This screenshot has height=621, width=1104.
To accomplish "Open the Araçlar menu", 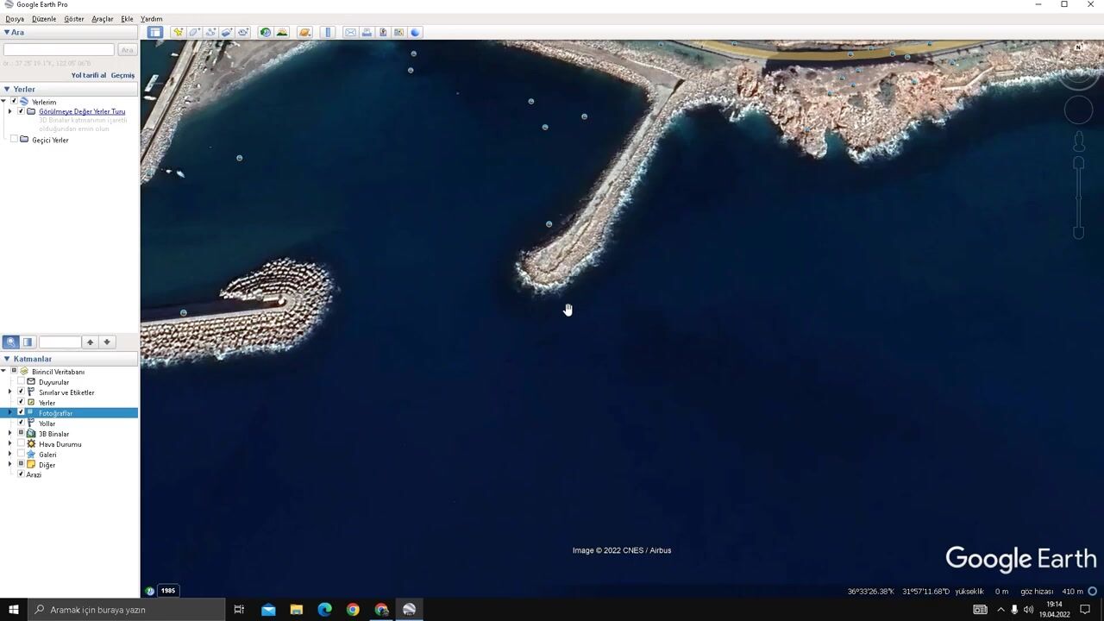I will pos(103,18).
